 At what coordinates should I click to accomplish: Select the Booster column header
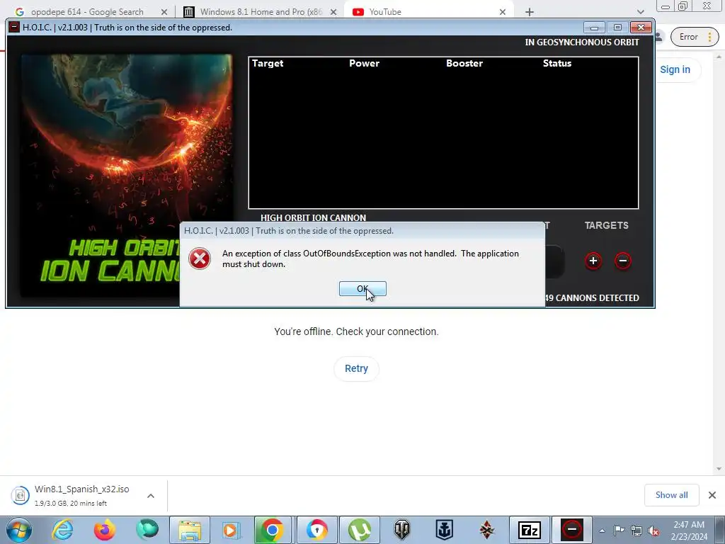pyautogui.click(x=464, y=63)
